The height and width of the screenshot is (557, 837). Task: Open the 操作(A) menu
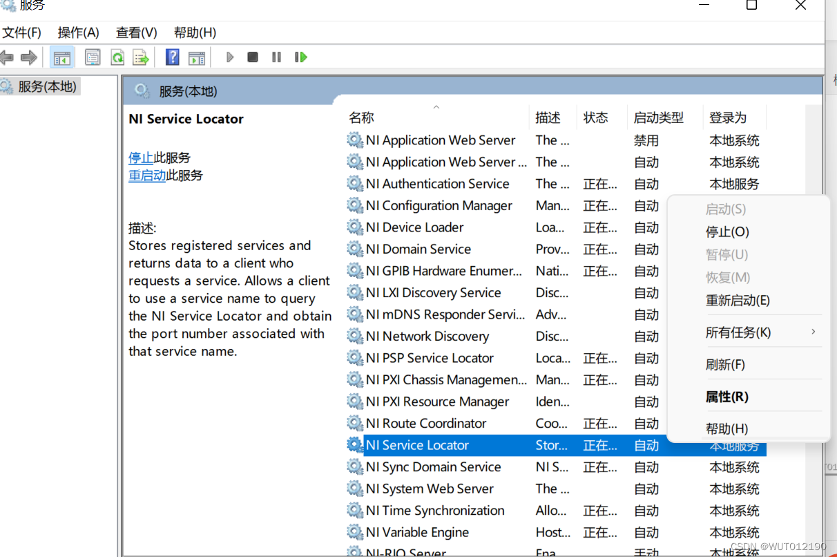pos(79,32)
